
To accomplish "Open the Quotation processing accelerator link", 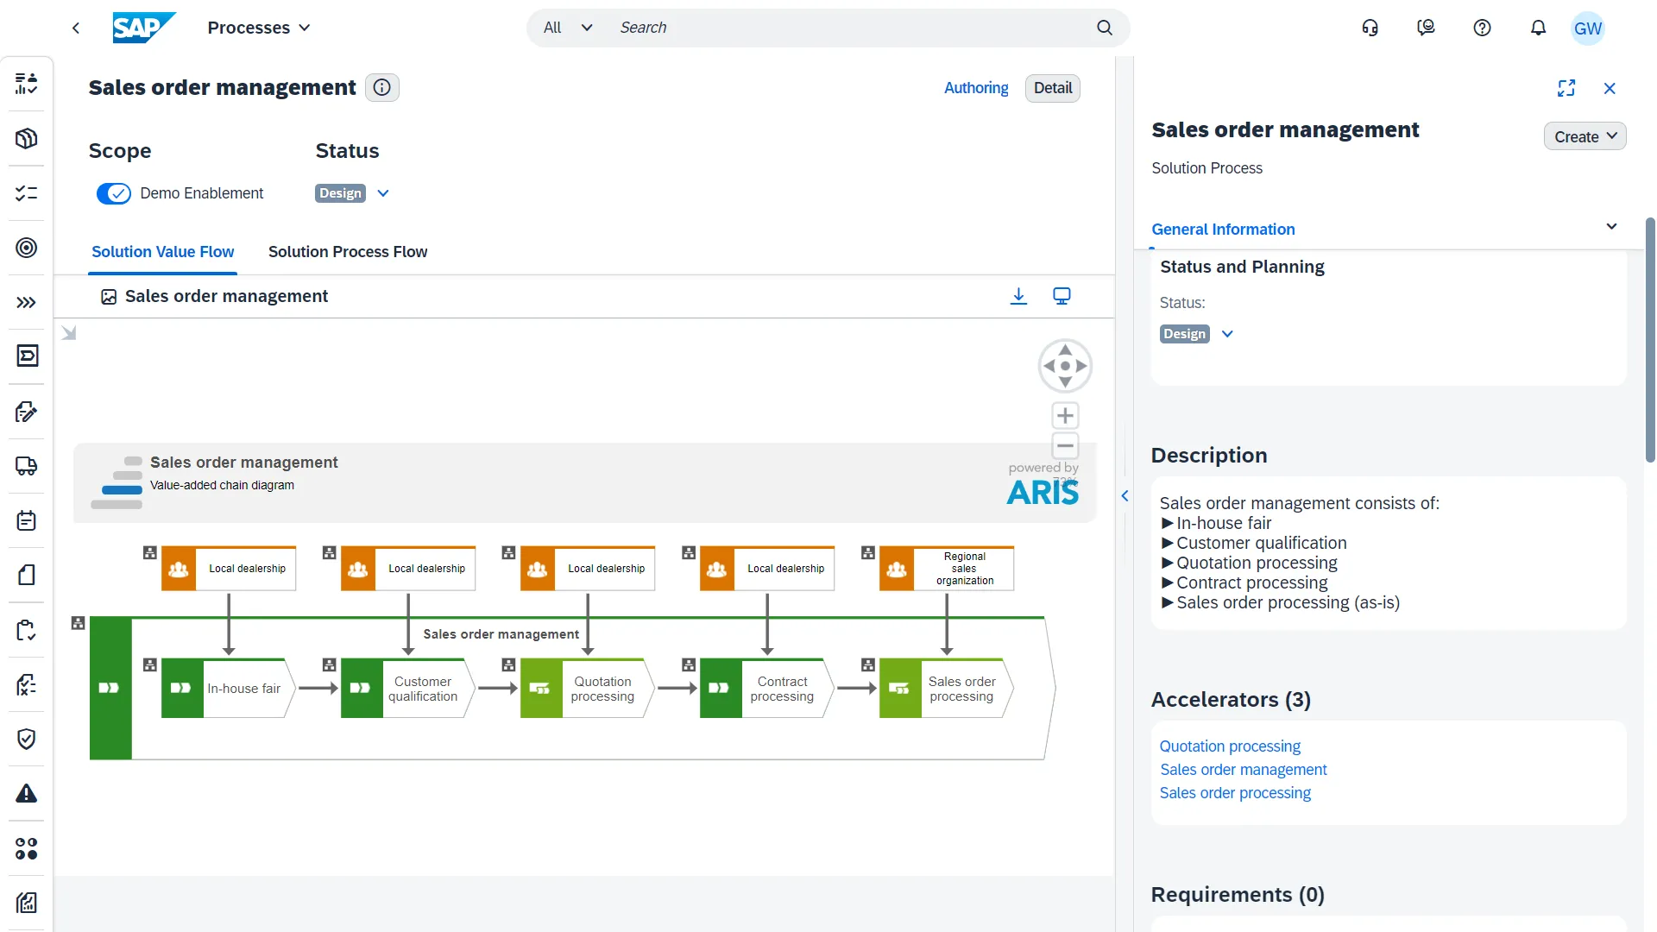I will tap(1230, 746).
